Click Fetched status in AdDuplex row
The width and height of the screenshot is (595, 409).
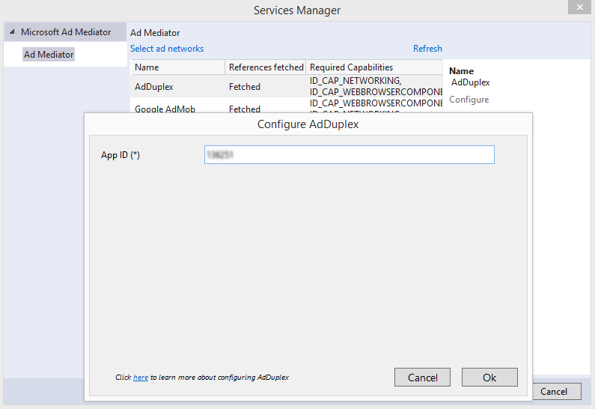point(245,87)
